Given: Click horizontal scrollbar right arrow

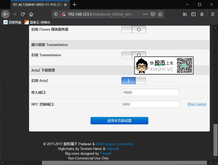Looking at the screenshot, I should coord(211,163).
